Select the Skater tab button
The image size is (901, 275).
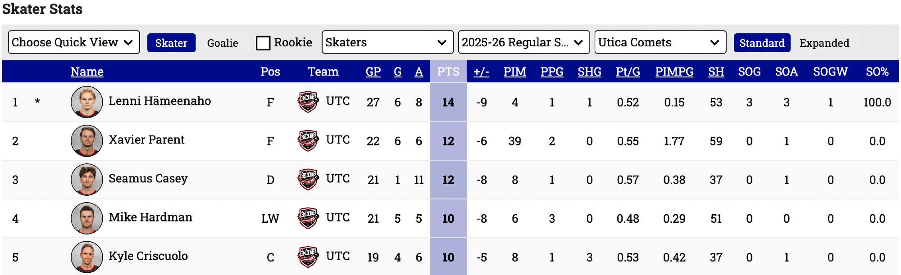171,43
